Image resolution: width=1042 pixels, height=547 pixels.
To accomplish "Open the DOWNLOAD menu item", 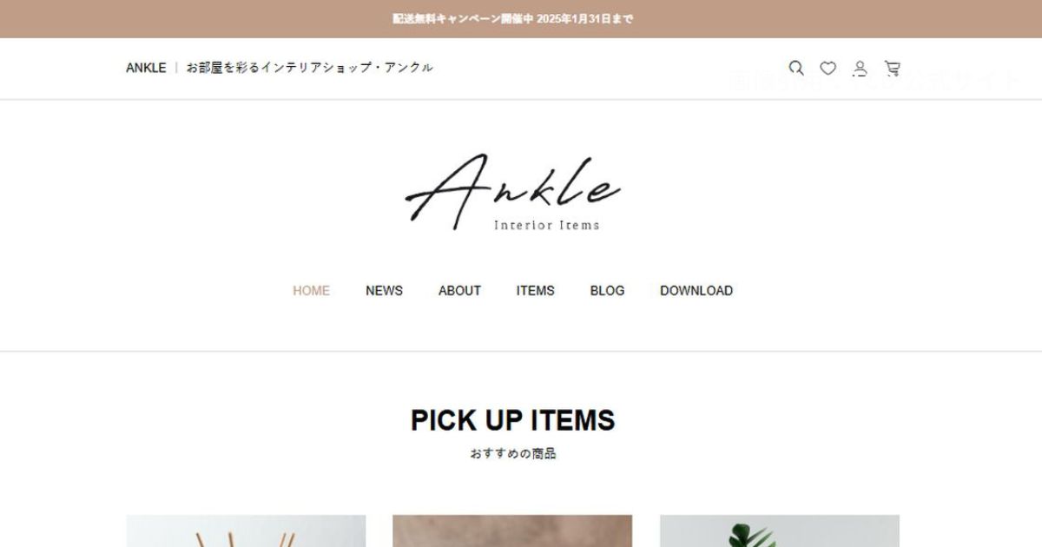I will (696, 291).
